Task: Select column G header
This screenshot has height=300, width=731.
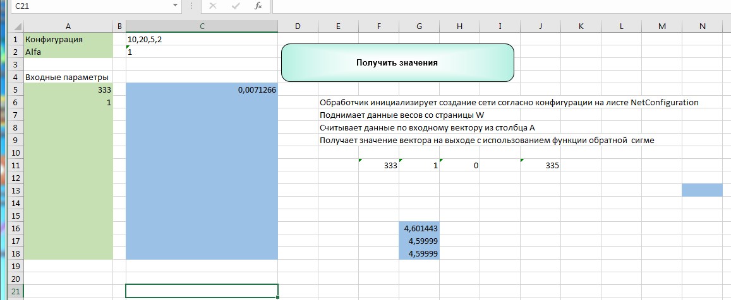Action: point(419,26)
